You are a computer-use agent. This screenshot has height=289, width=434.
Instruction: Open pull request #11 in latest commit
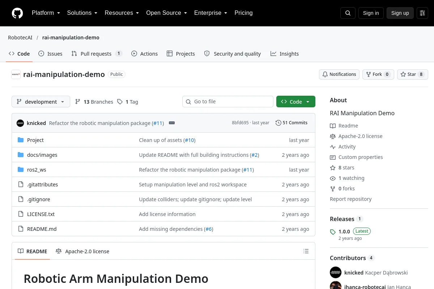tap(158, 123)
